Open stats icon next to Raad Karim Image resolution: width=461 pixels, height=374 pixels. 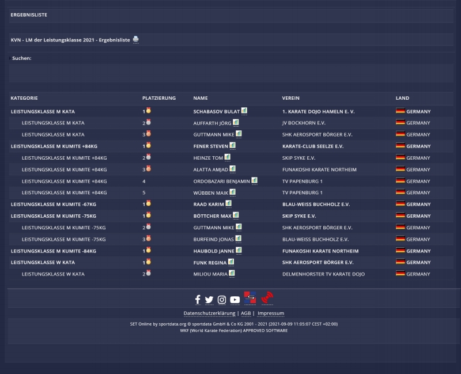(x=228, y=203)
